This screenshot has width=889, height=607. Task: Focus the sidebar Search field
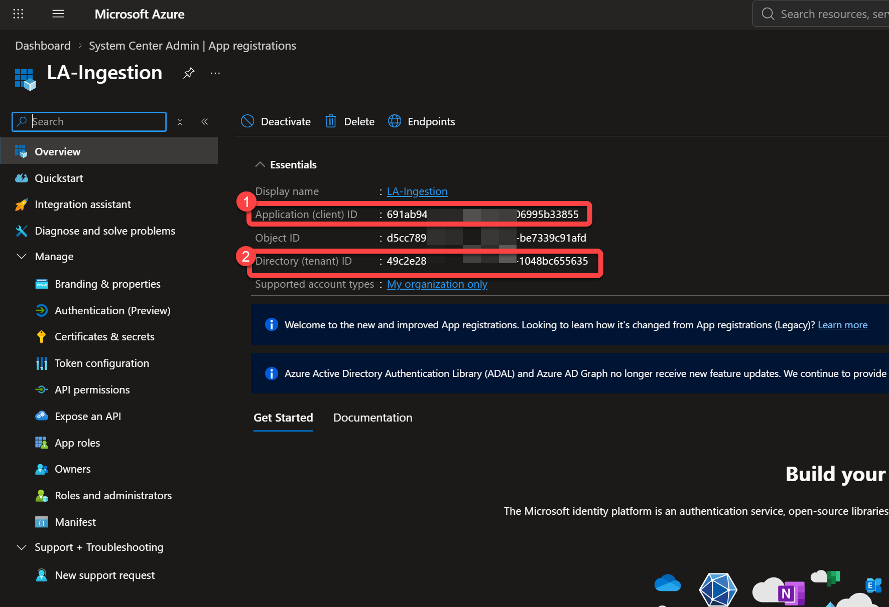coord(89,122)
